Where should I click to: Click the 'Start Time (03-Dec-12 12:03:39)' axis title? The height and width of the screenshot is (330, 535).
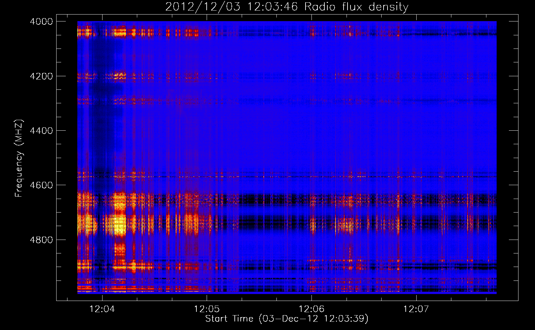click(287, 319)
